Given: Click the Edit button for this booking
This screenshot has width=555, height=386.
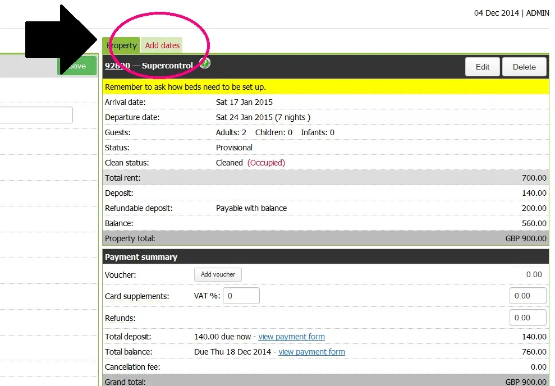Looking at the screenshot, I should (x=483, y=67).
